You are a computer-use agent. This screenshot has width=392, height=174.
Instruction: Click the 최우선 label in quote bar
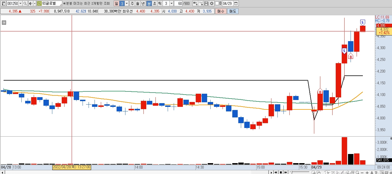coord(127,11)
